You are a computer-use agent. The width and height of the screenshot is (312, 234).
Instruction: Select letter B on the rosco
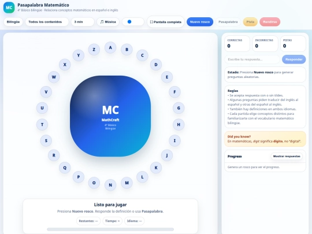pos(127,50)
